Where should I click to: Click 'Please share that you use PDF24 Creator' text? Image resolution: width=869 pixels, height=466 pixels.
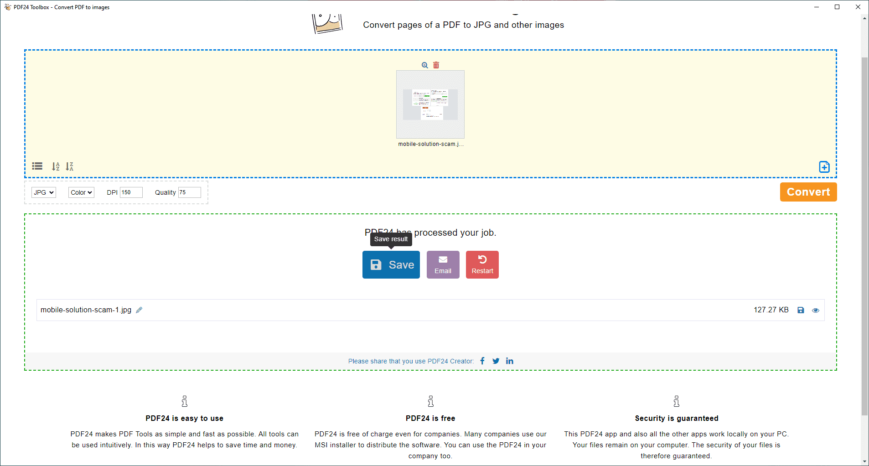pyautogui.click(x=411, y=361)
